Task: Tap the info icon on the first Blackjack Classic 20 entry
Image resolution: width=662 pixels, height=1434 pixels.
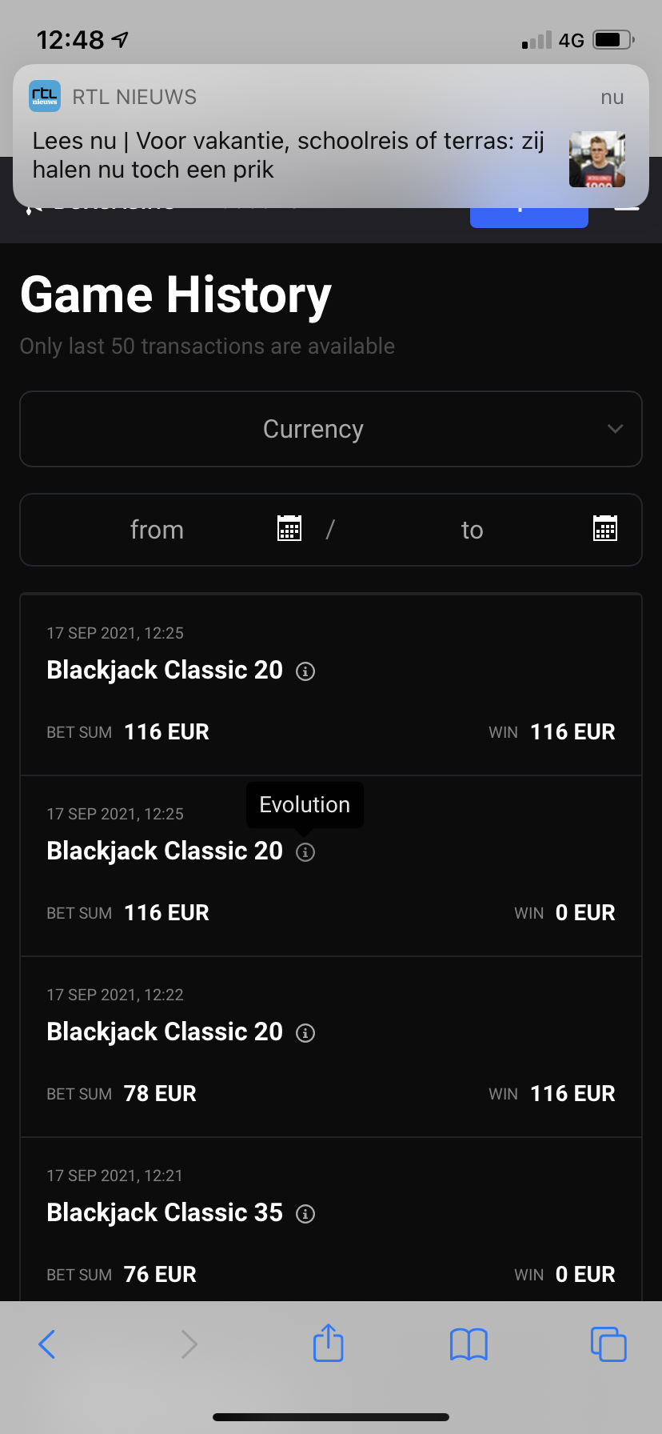Action: pos(305,671)
